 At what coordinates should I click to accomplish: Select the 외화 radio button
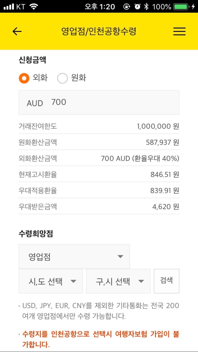pyautogui.click(x=24, y=78)
